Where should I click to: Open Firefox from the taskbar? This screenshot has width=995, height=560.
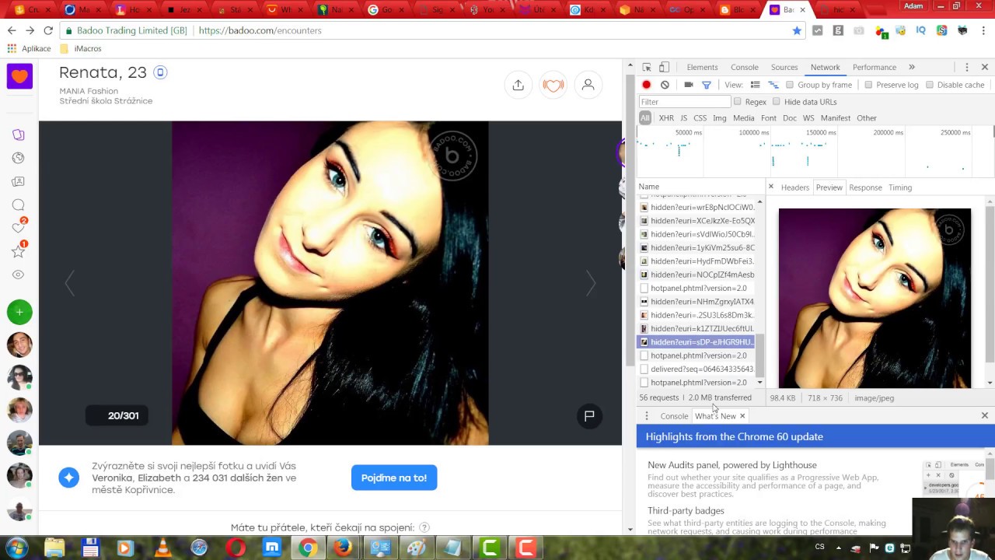[343, 548]
